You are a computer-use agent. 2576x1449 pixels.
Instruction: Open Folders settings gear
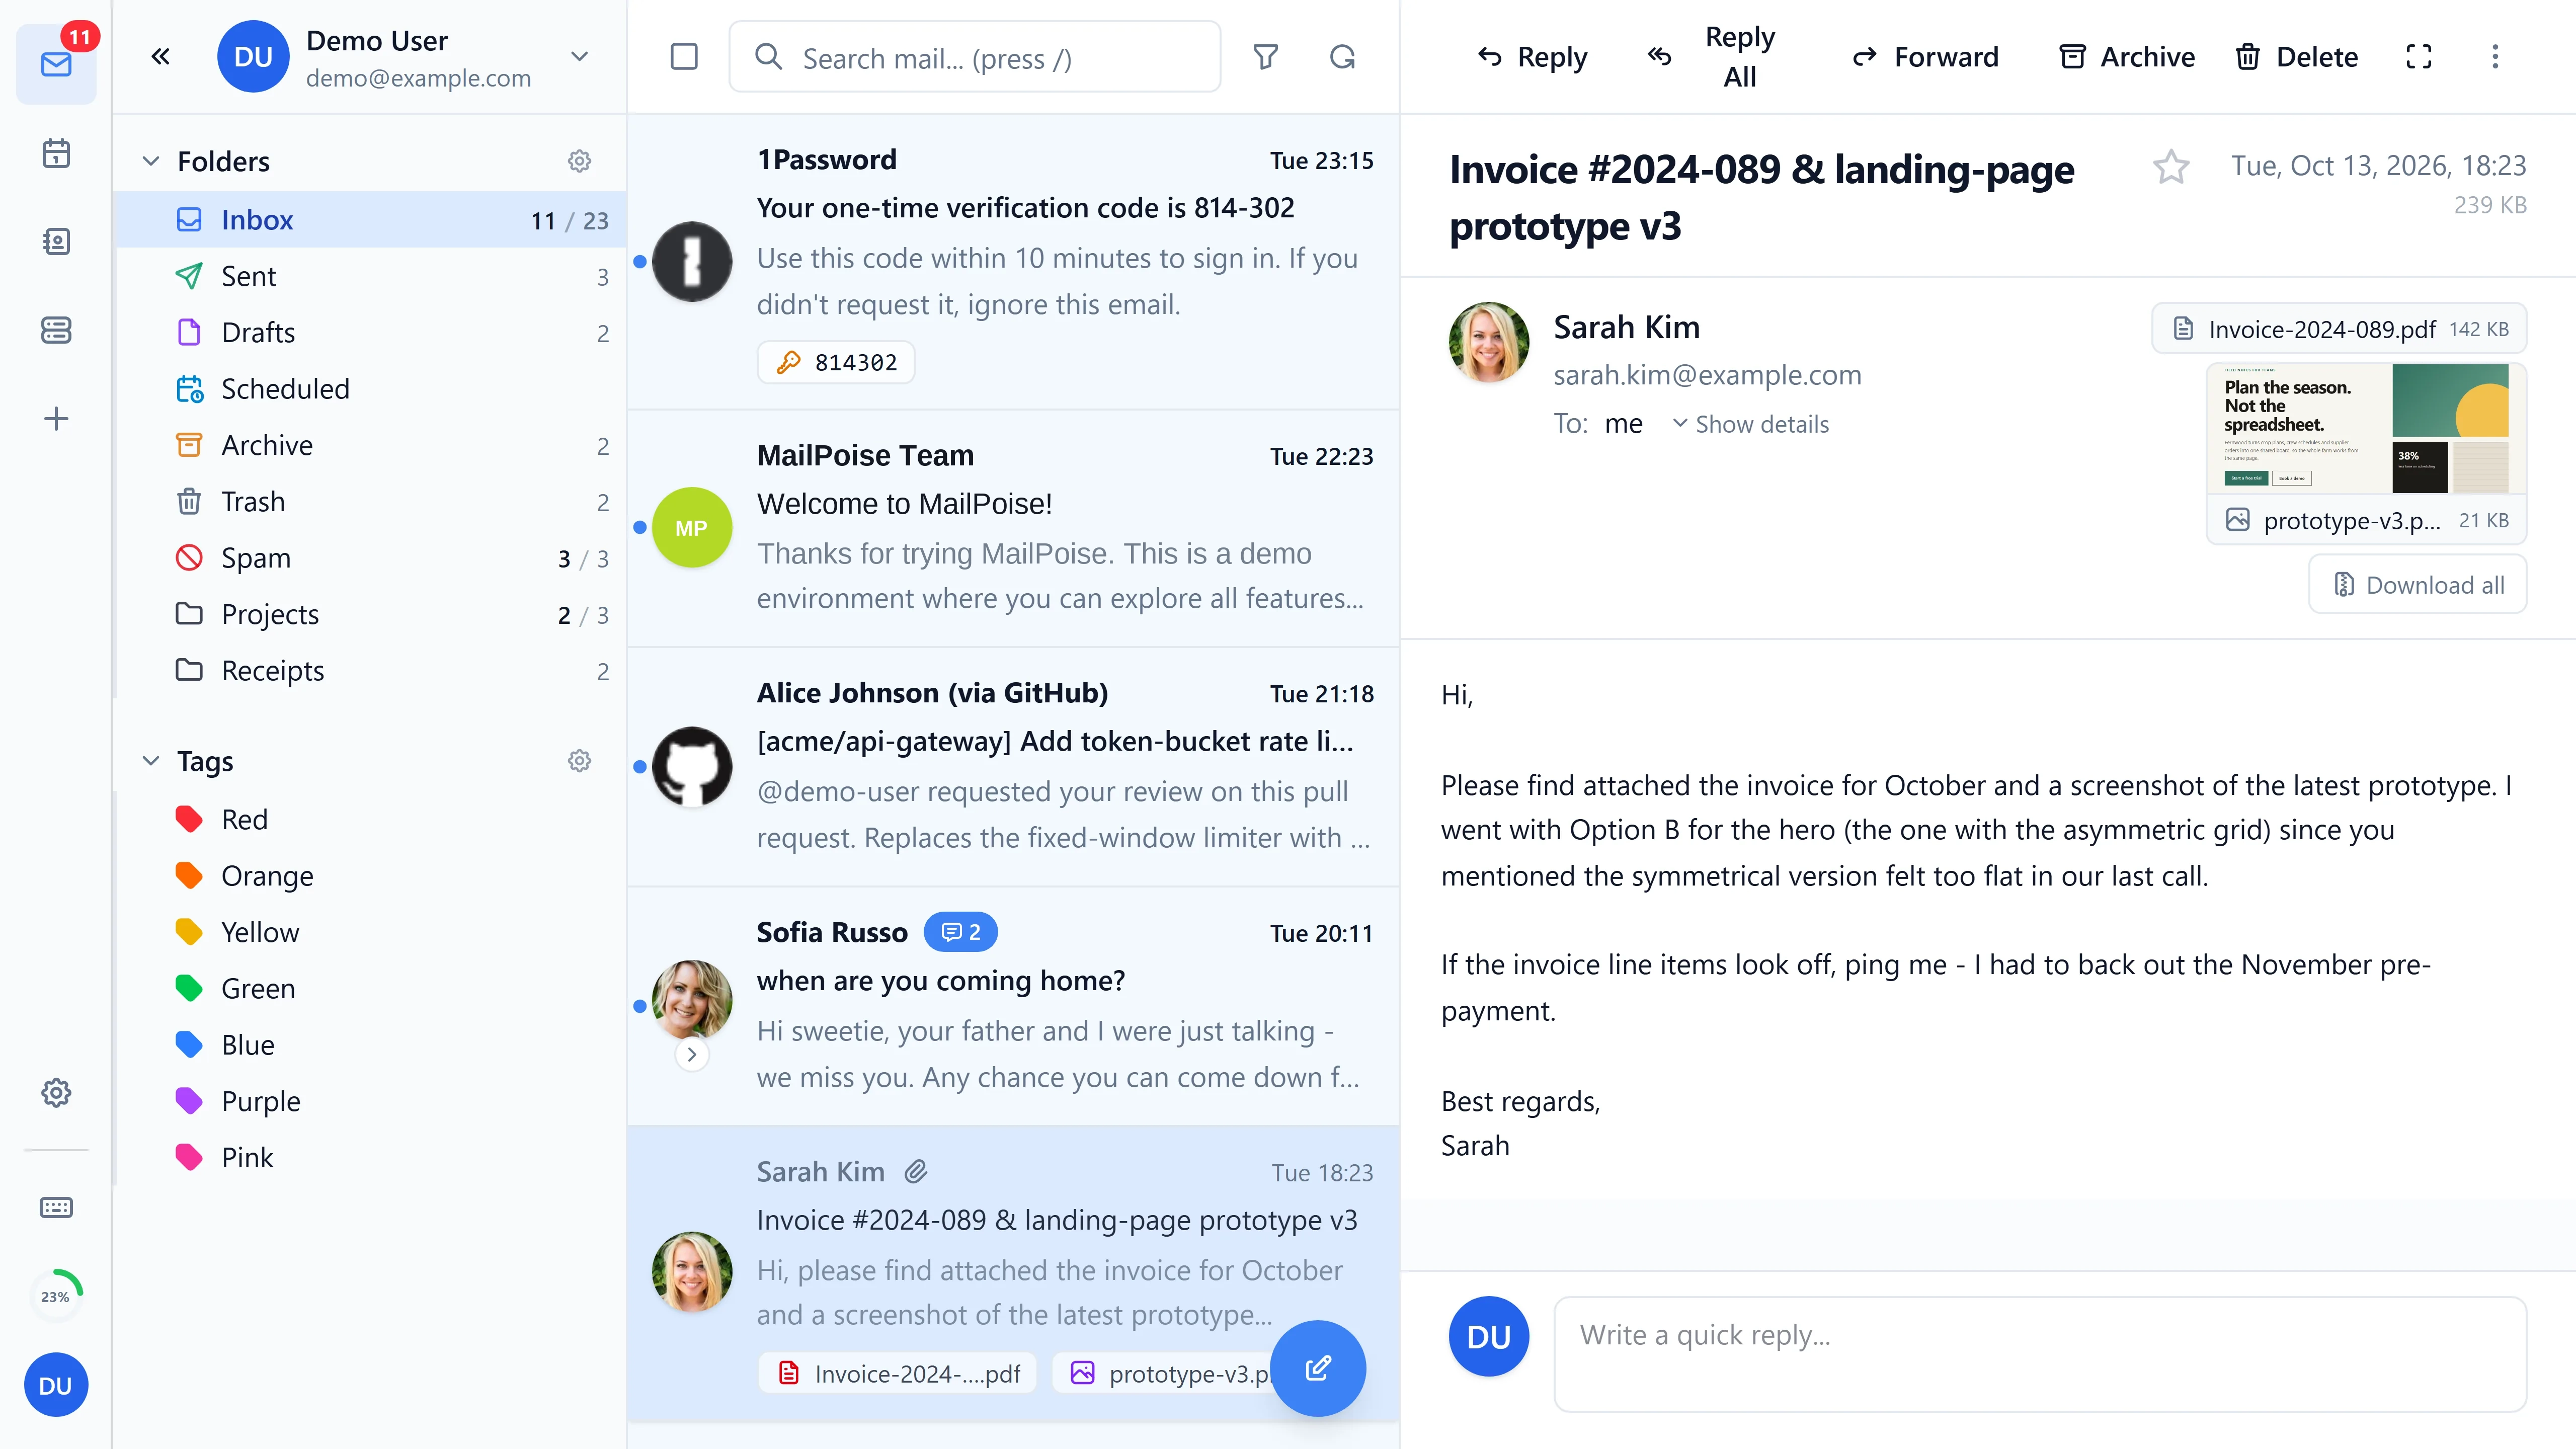[580, 161]
